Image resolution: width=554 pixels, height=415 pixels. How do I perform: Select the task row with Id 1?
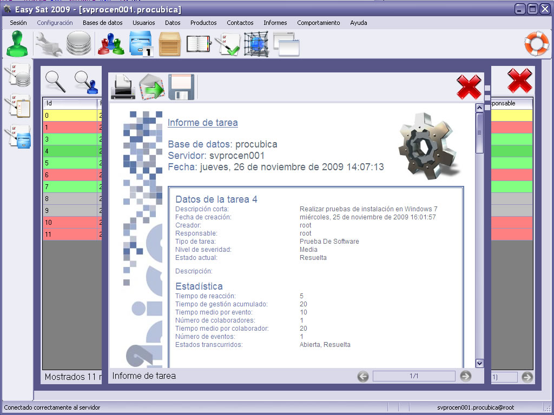[72, 128]
